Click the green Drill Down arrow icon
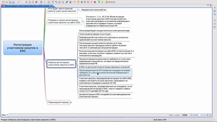The image size is (217, 122). (99, 2)
